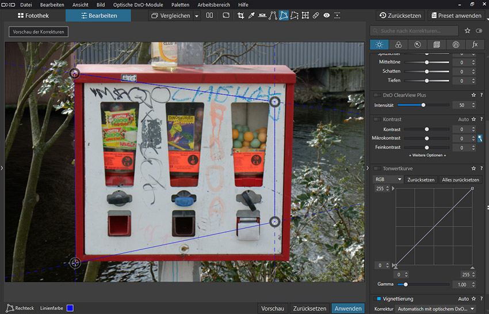The height and width of the screenshot is (314, 489).
Task: Open the fx effects palette tab
Action: coord(475,44)
